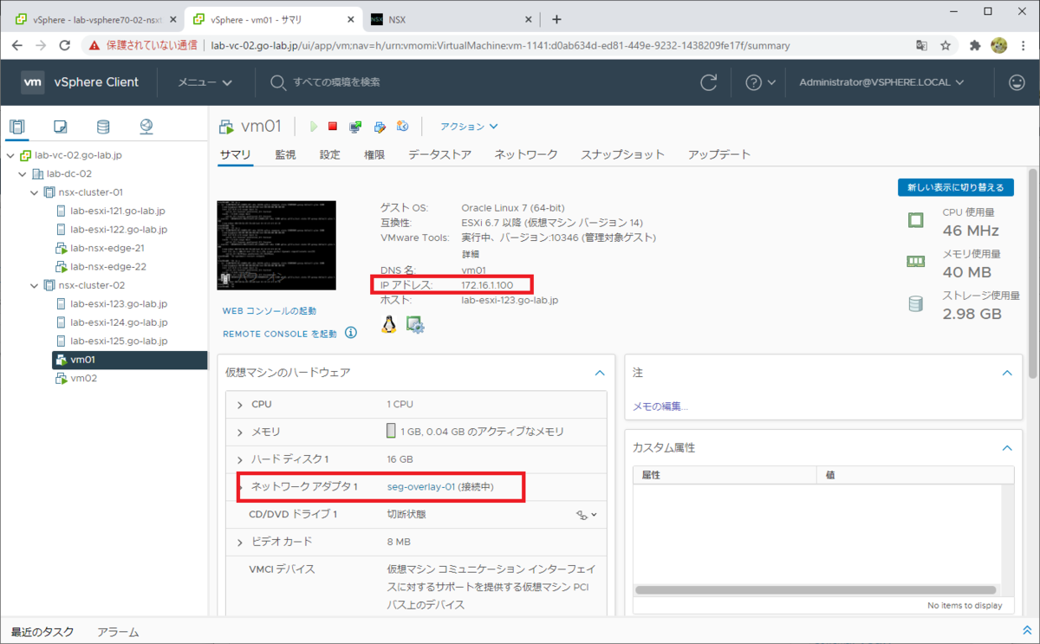Expand the bottom tasks pane with double chevron
The height and width of the screenshot is (644, 1040).
click(x=1027, y=632)
